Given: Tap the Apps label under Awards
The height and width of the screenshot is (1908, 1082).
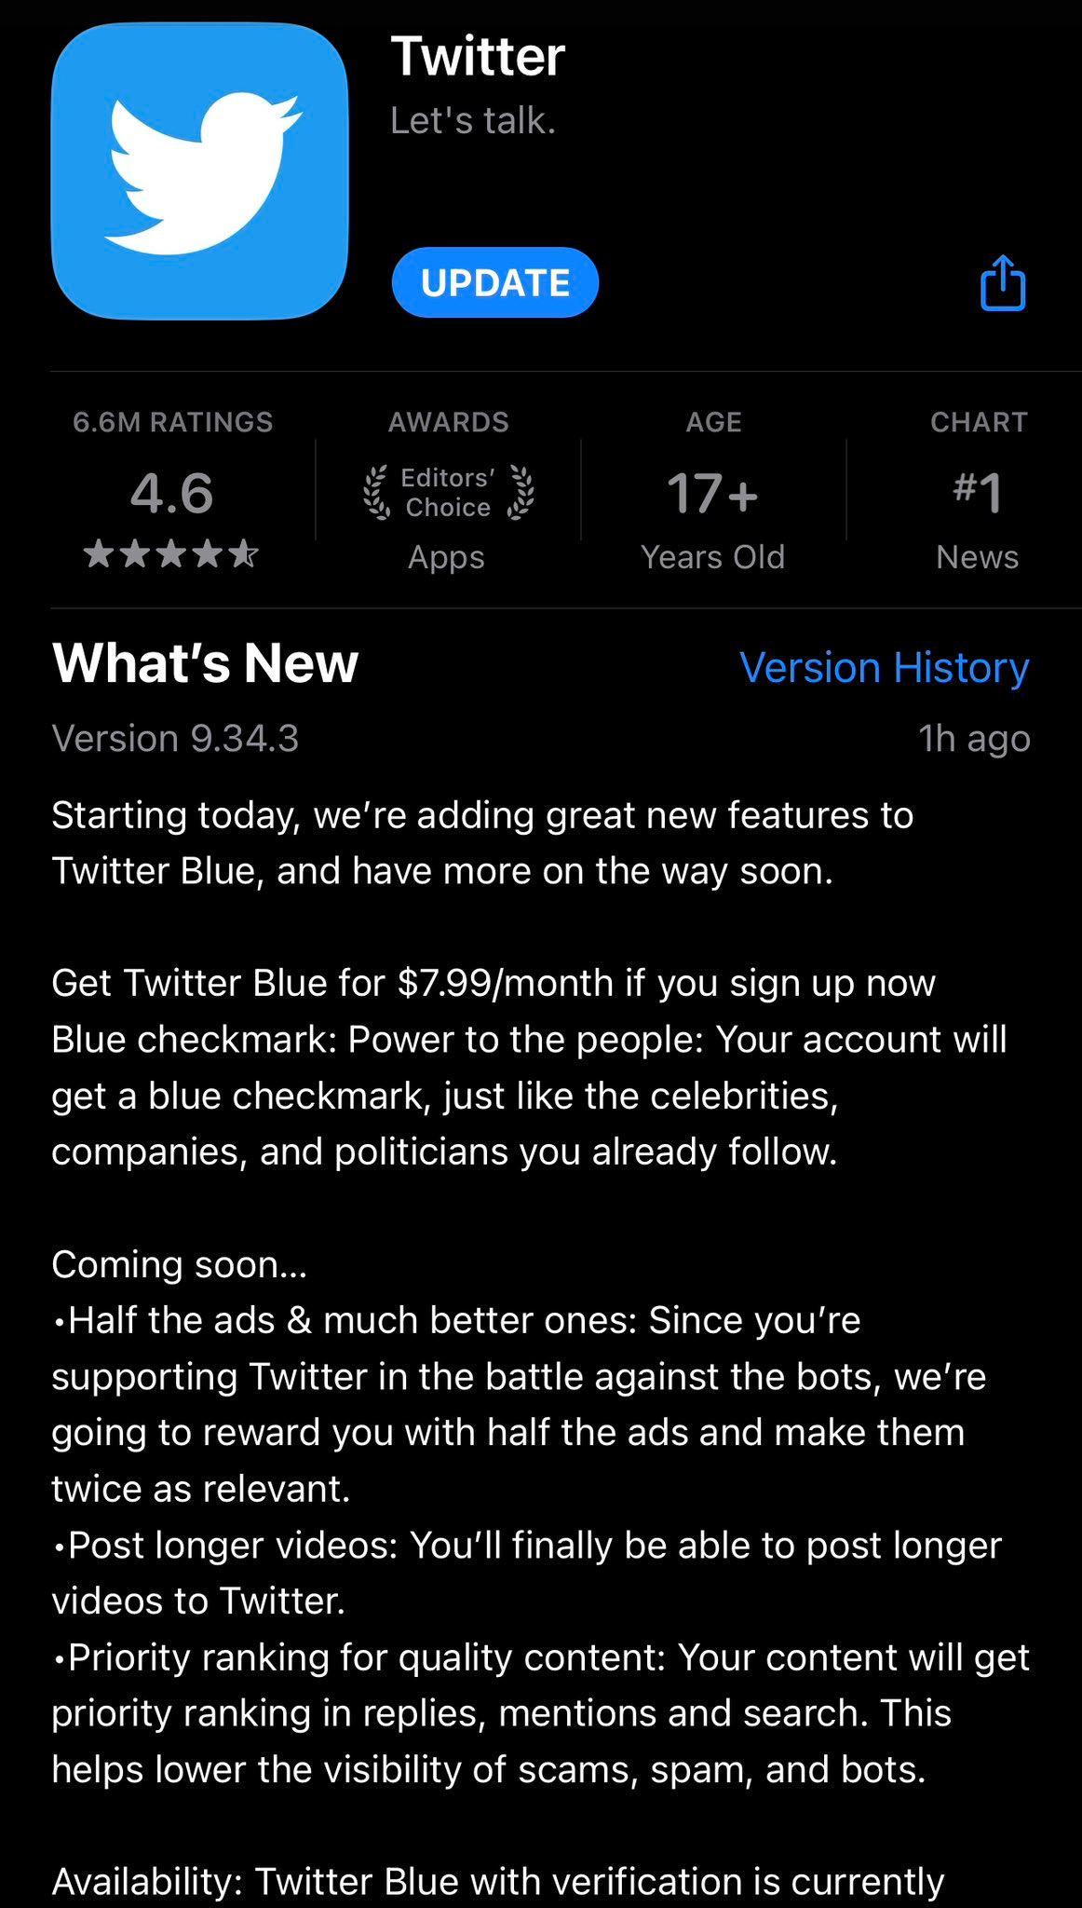Looking at the screenshot, I should (x=446, y=557).
